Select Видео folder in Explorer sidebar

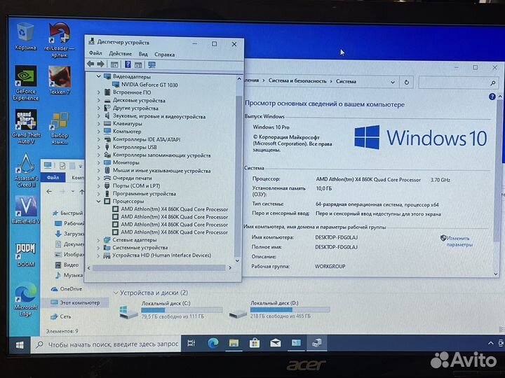[67, 265]
